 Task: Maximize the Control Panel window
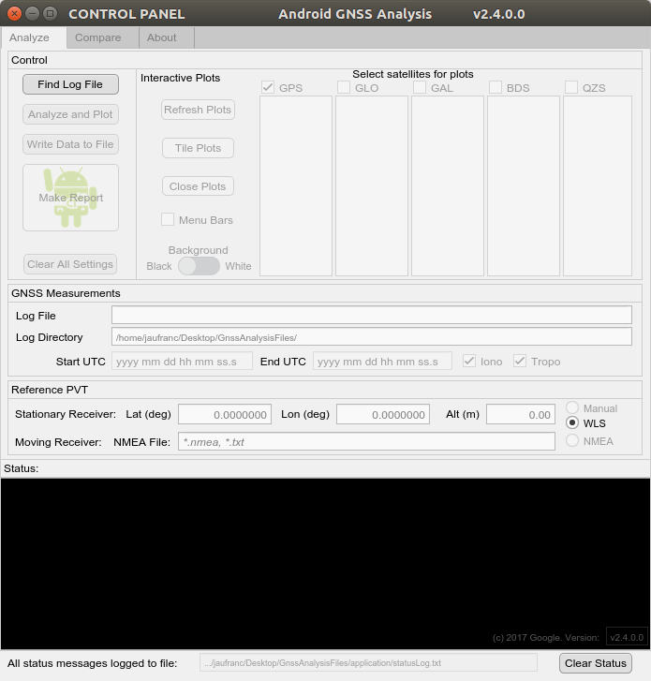pyautogui.click(x=51, y=14)
